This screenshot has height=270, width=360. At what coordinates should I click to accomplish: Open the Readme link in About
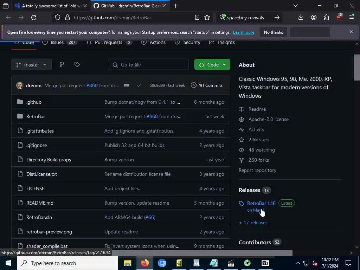click(x=257, y=109)
